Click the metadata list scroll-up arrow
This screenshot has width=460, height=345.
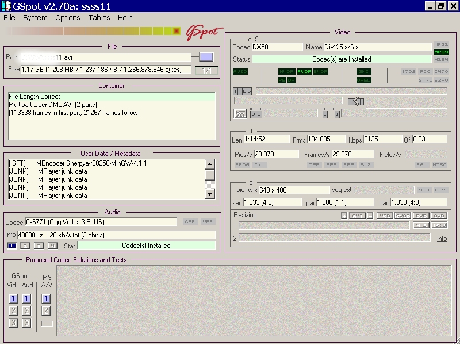(x=209, y=164)
